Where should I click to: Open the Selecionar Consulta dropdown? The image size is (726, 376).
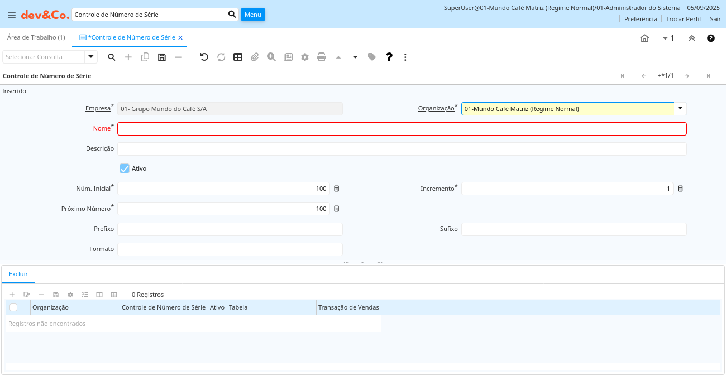click(91, 57)
